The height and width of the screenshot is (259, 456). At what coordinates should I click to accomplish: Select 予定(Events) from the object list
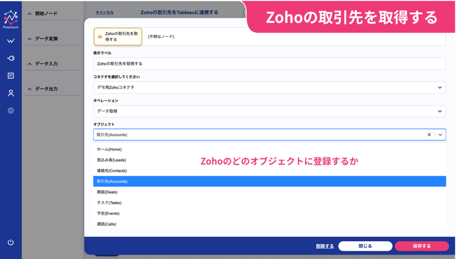(269, 213)
